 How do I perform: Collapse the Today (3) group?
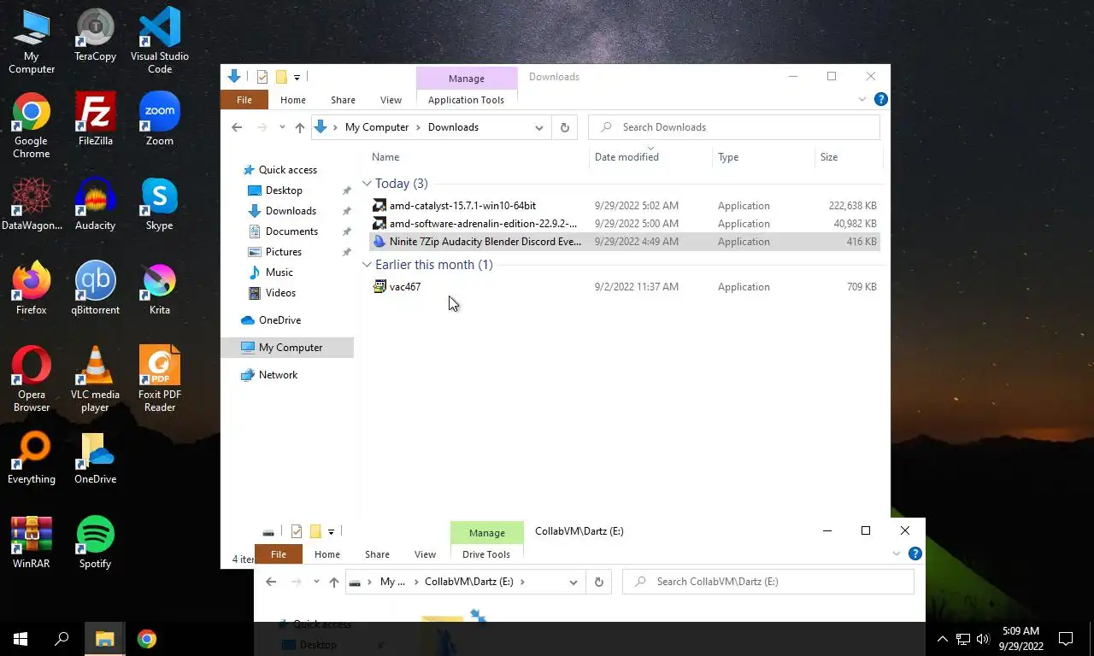click(367, 184)
